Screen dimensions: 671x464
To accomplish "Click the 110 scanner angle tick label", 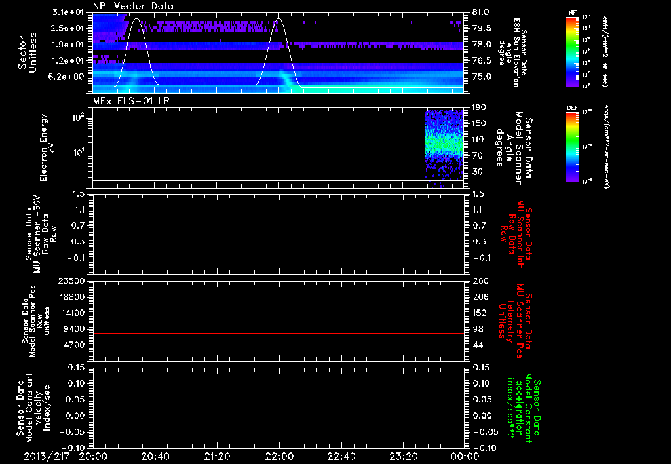I will [x=479, y=140].
